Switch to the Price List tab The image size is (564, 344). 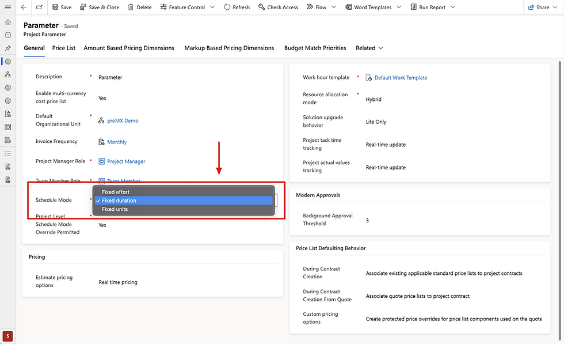tap(64, 48)
